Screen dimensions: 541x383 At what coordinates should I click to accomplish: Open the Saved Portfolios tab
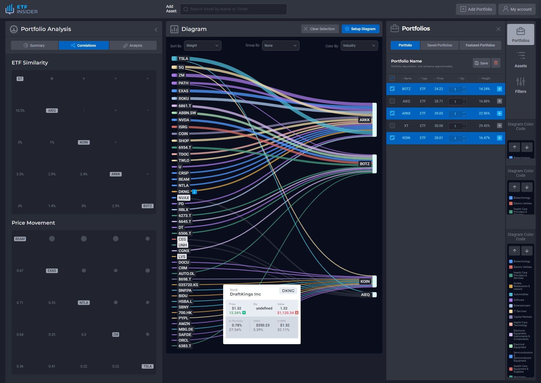(x=440, y=45)
